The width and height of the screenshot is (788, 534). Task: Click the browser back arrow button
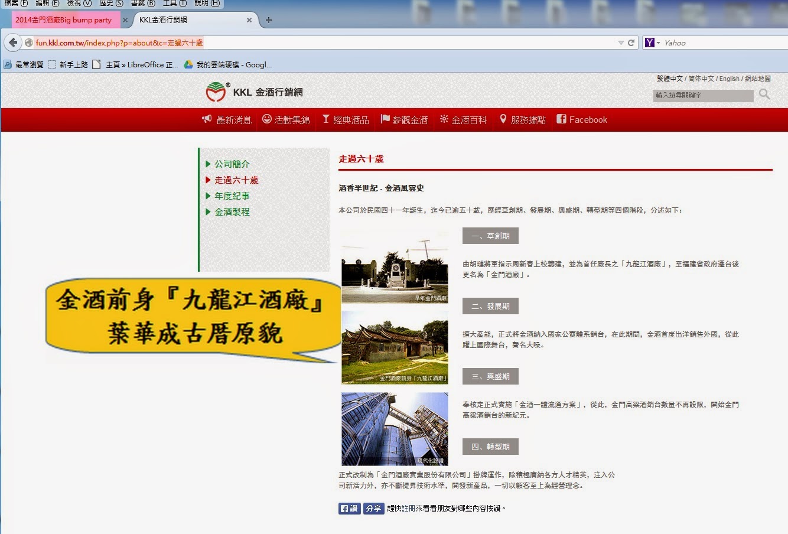point(13,43)
